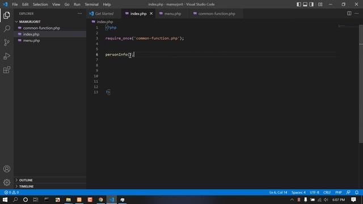Toggle the primary side bar layout icon
The image size is (363, 204).
coord(299,4)
